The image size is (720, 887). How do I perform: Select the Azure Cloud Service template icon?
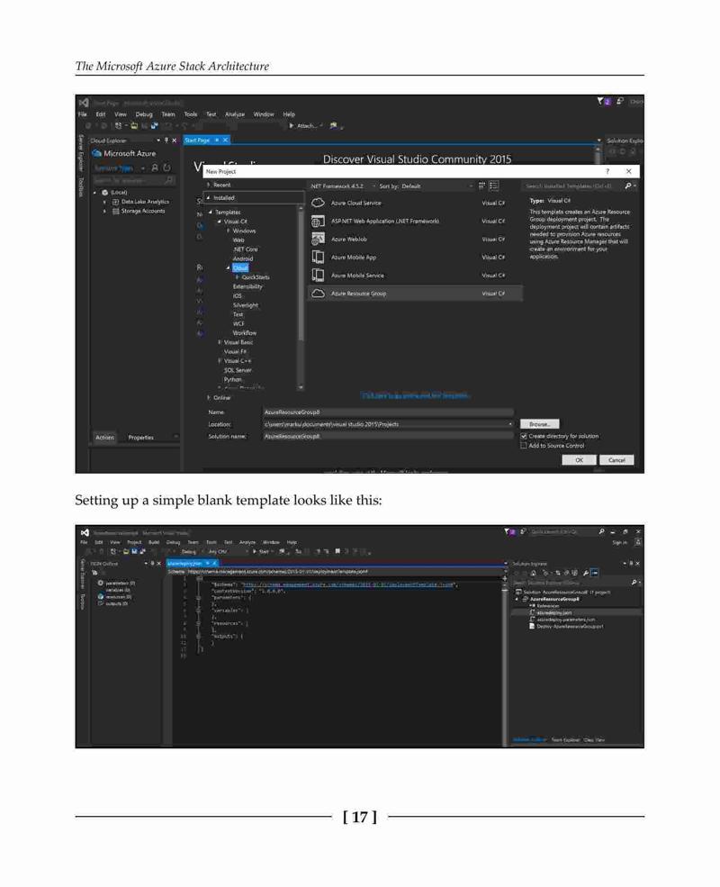[319, 204]
